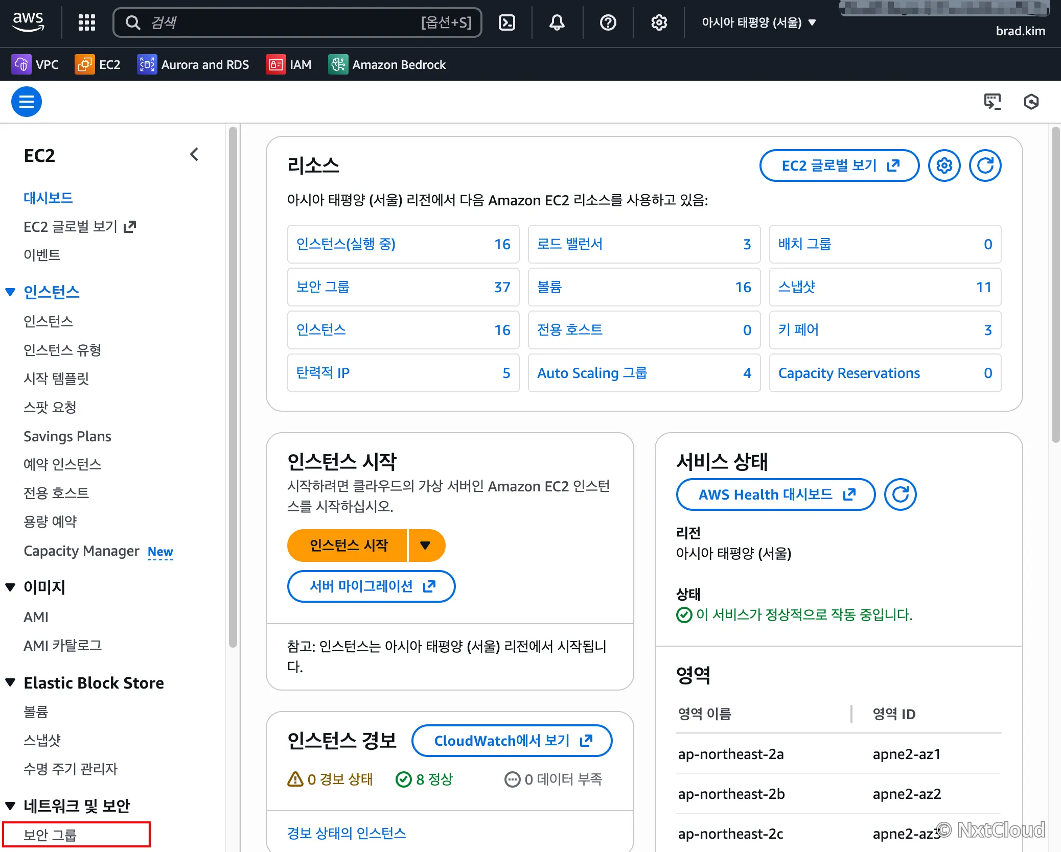Click the CloudWatch에서 보기 button

512,741
